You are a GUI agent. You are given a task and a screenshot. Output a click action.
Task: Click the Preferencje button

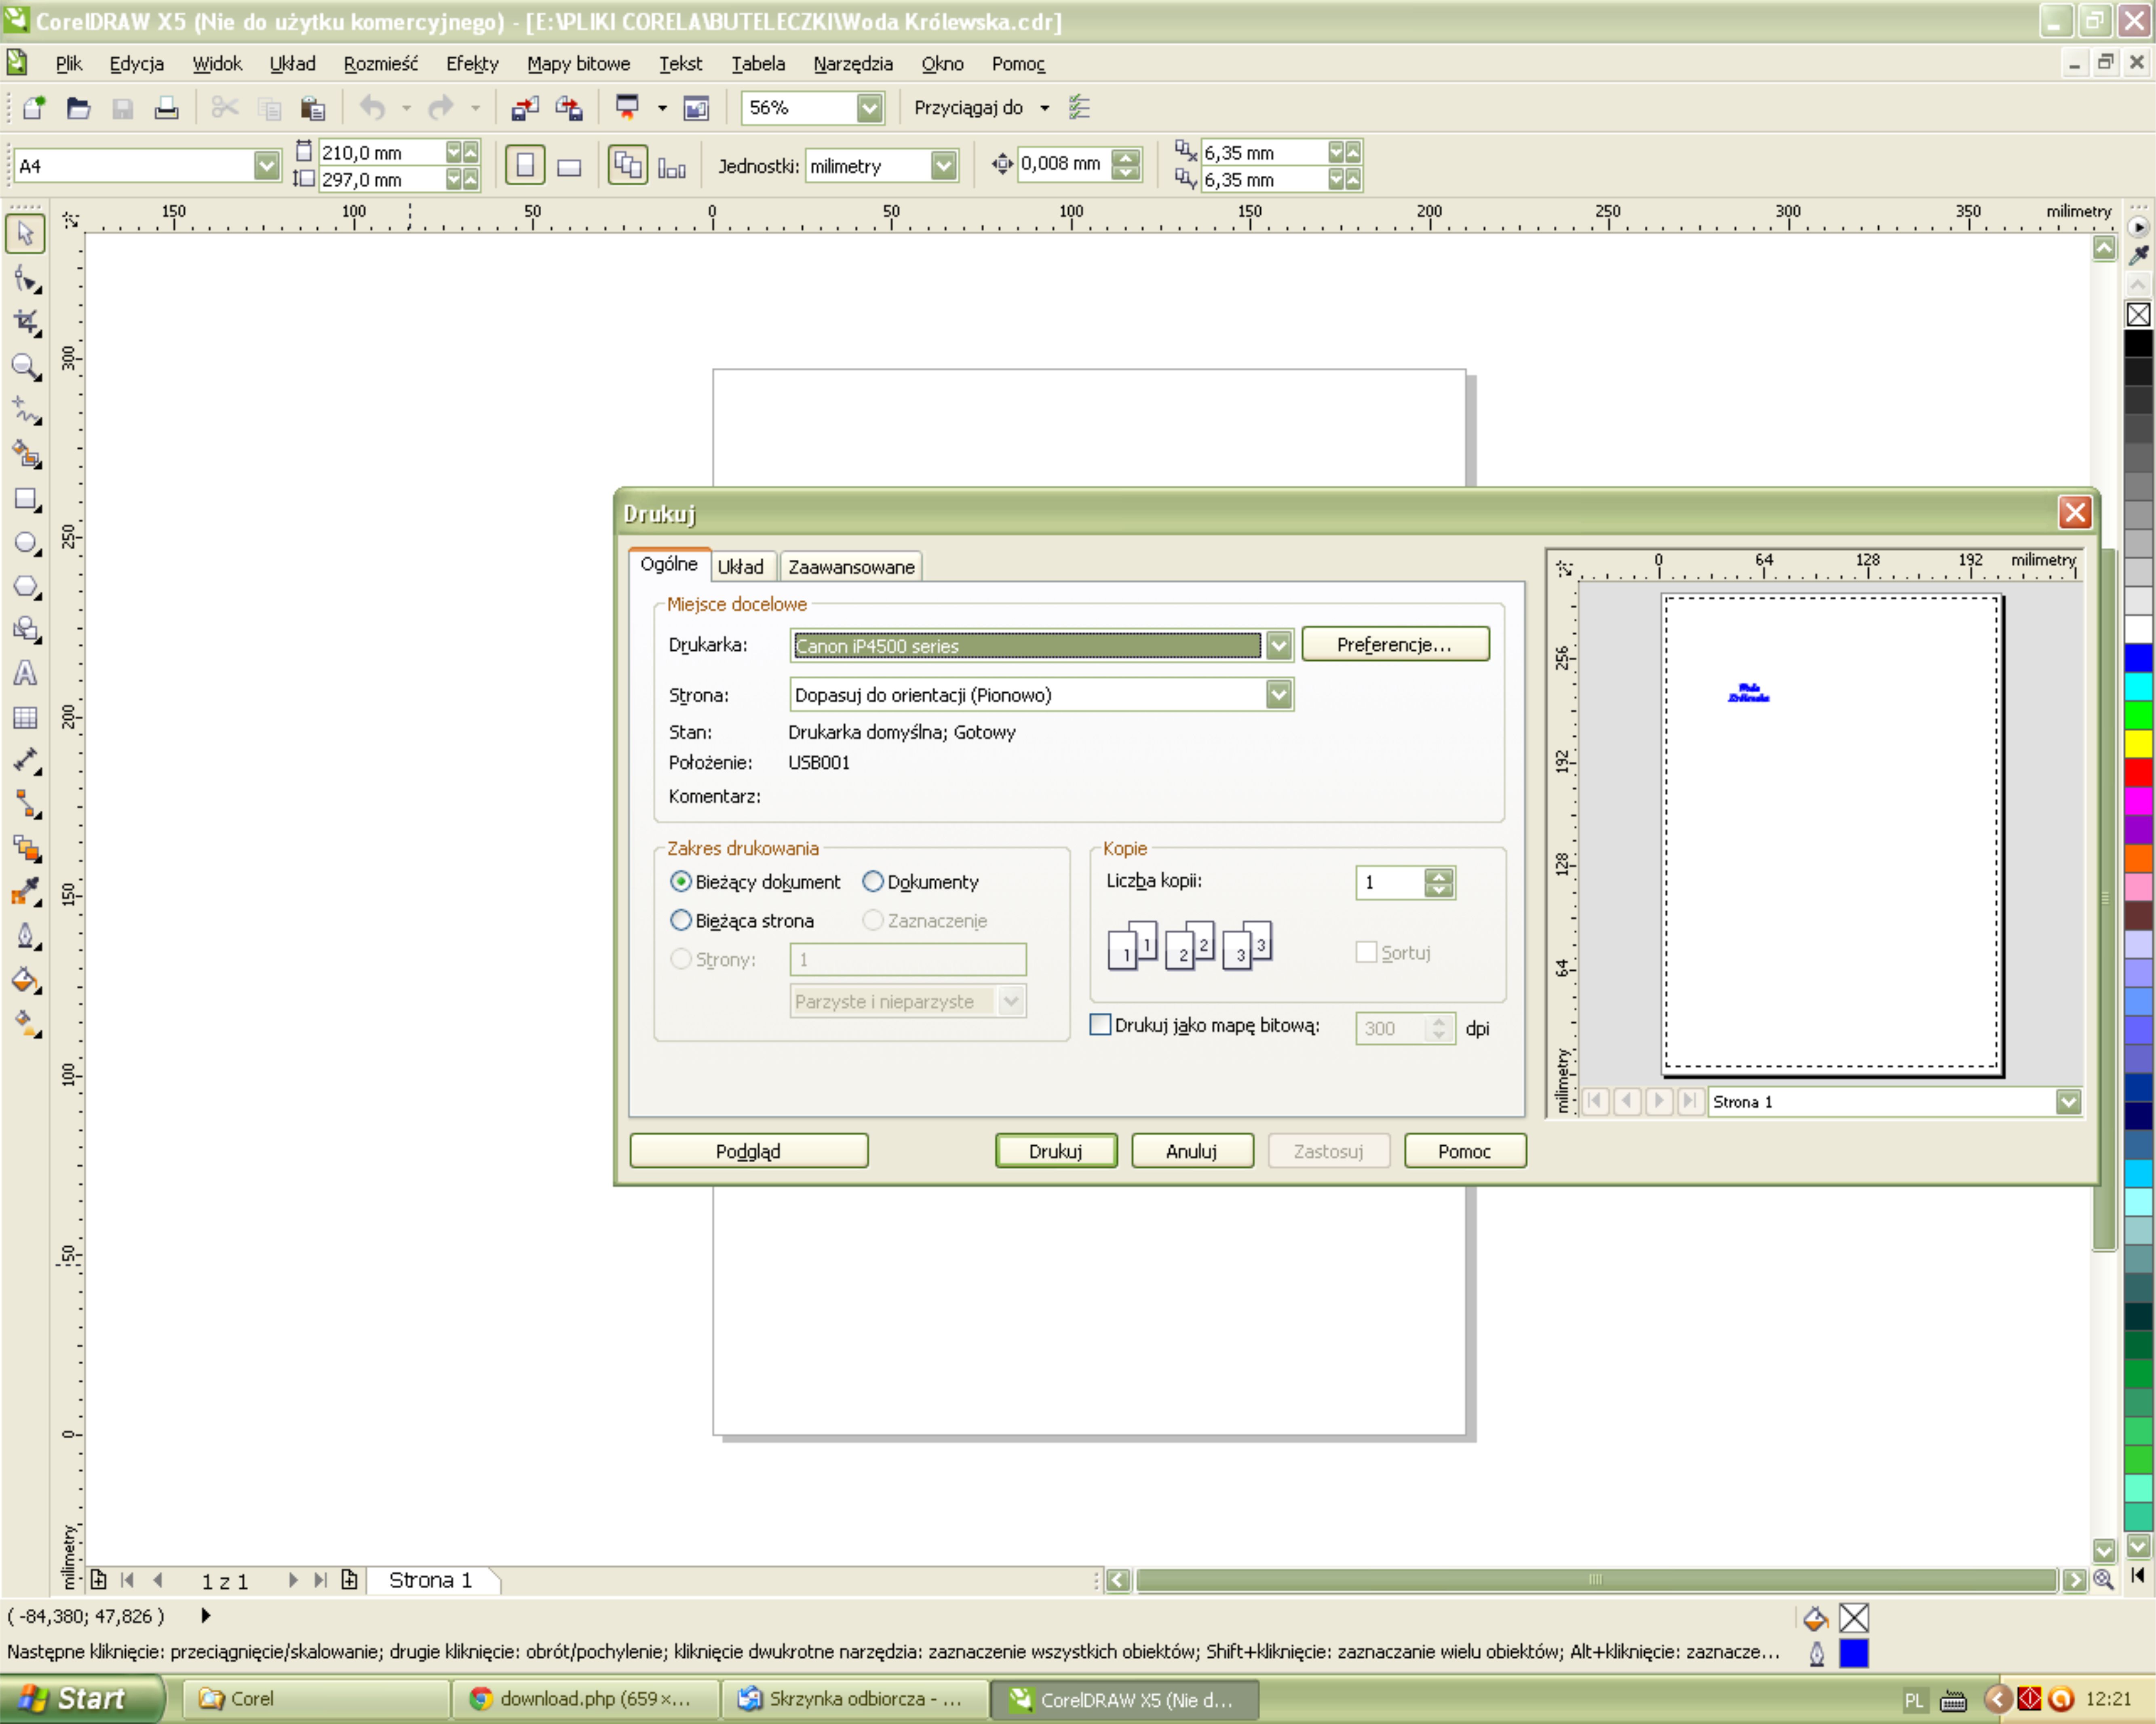[1394, 645]
